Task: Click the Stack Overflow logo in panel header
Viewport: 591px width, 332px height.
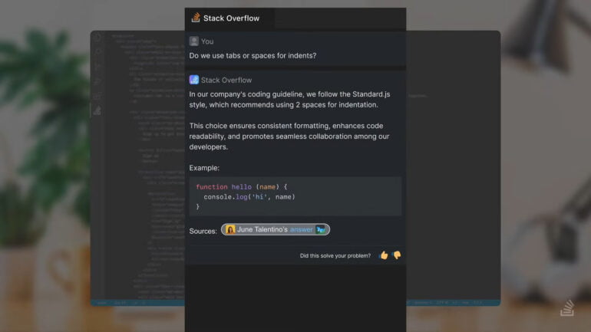Action: 196,18
